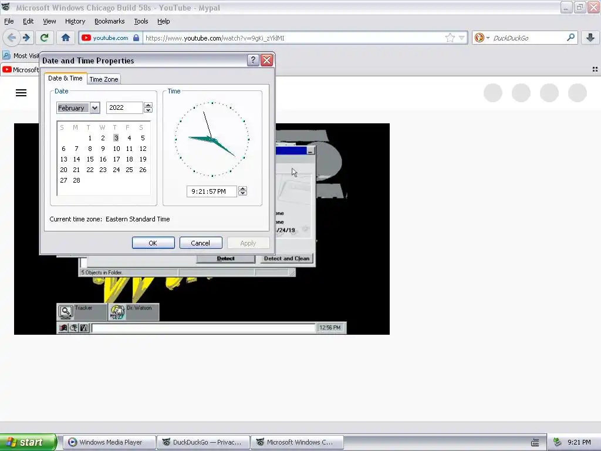Viewport: 601px width, 451px height.
Task: Click the second video taskbar tray icon
Action: tap(73, 328)
